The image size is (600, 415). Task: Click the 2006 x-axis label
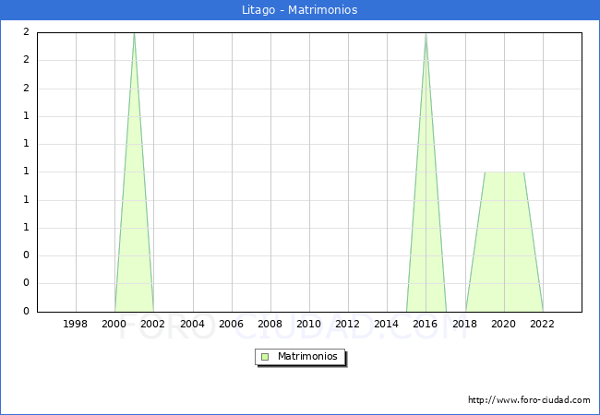pos(231,324)
